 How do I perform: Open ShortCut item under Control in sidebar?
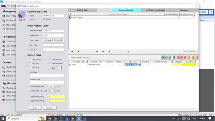coord(9,67)
